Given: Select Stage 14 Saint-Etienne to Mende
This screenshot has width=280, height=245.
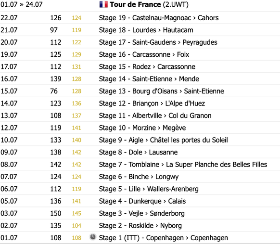Looking at the screenshot, I should [149, 79].
